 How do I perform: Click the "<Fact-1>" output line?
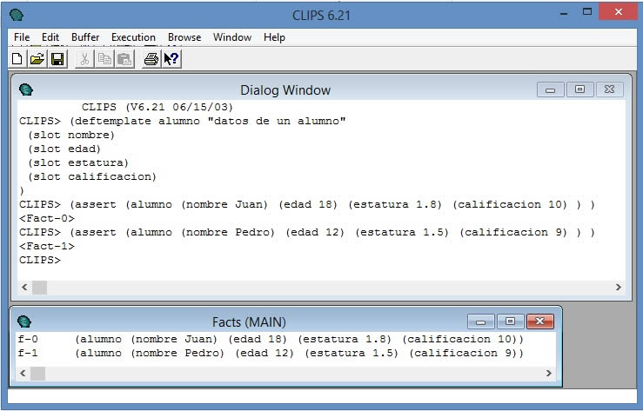click(x=47, y=246)
